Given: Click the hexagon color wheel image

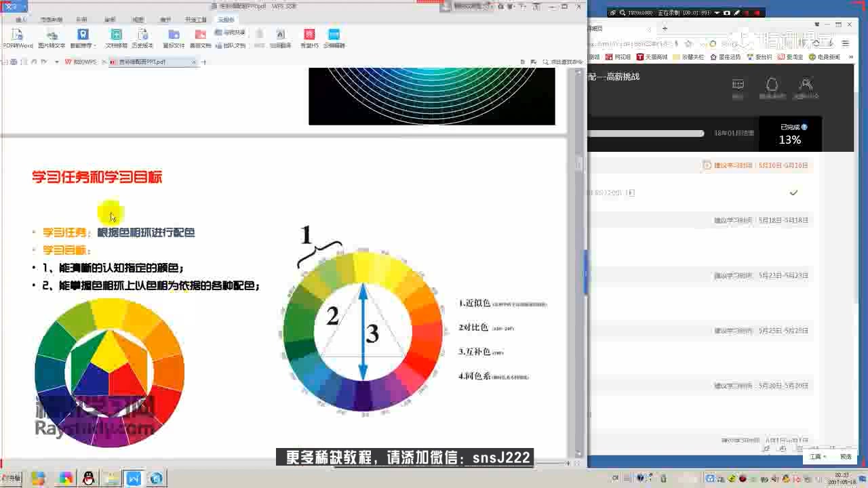Looking at the screenshot, I should (109, 372).
